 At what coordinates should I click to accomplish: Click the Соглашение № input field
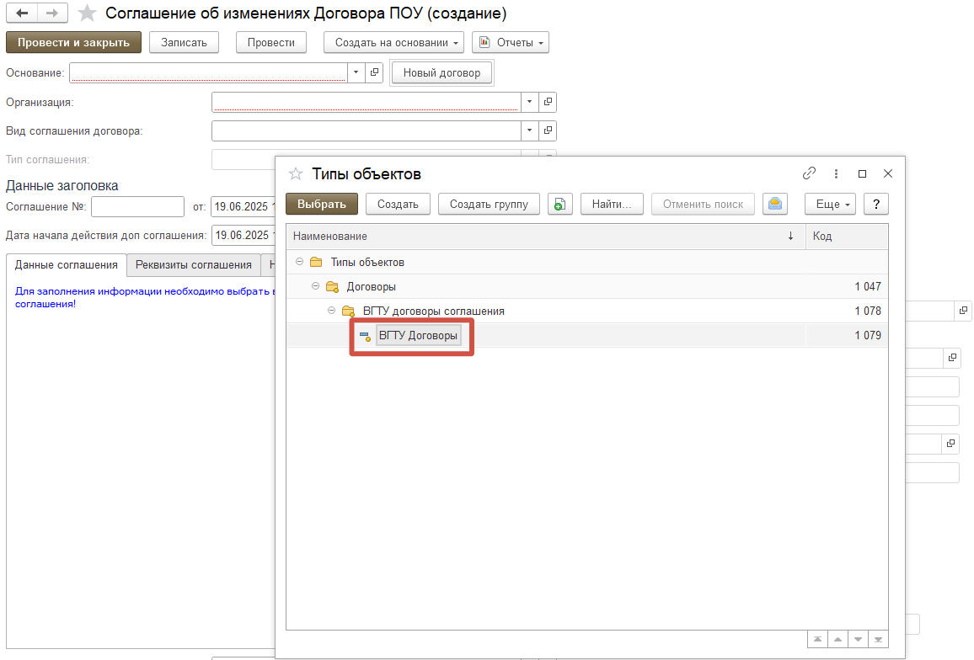[x=137, y=206]
